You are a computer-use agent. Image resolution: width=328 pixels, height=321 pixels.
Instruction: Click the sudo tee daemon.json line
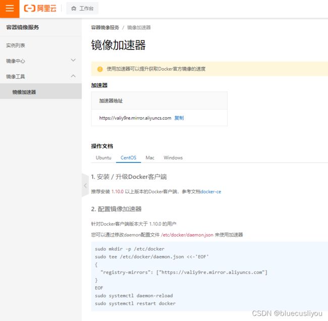point(152,257)
